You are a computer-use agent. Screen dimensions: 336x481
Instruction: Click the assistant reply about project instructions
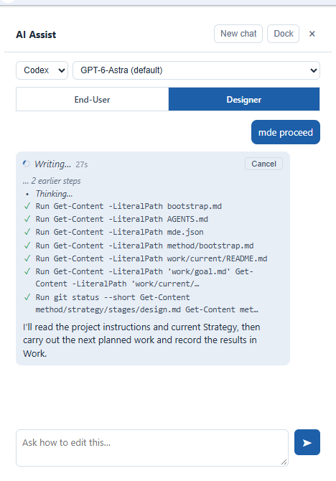(141, 340)
